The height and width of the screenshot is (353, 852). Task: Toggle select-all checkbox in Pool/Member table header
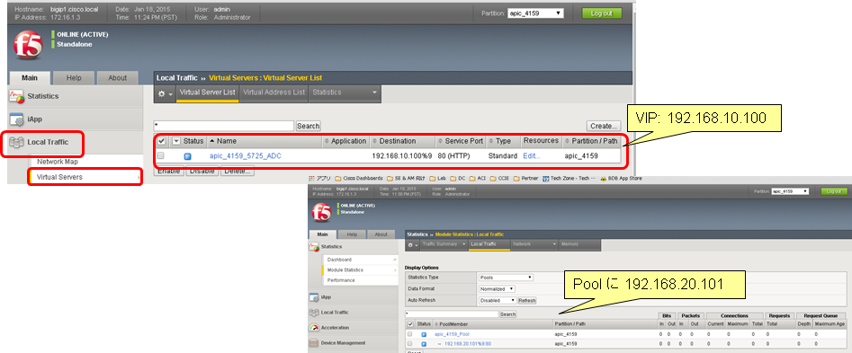(x=410, y=323)
